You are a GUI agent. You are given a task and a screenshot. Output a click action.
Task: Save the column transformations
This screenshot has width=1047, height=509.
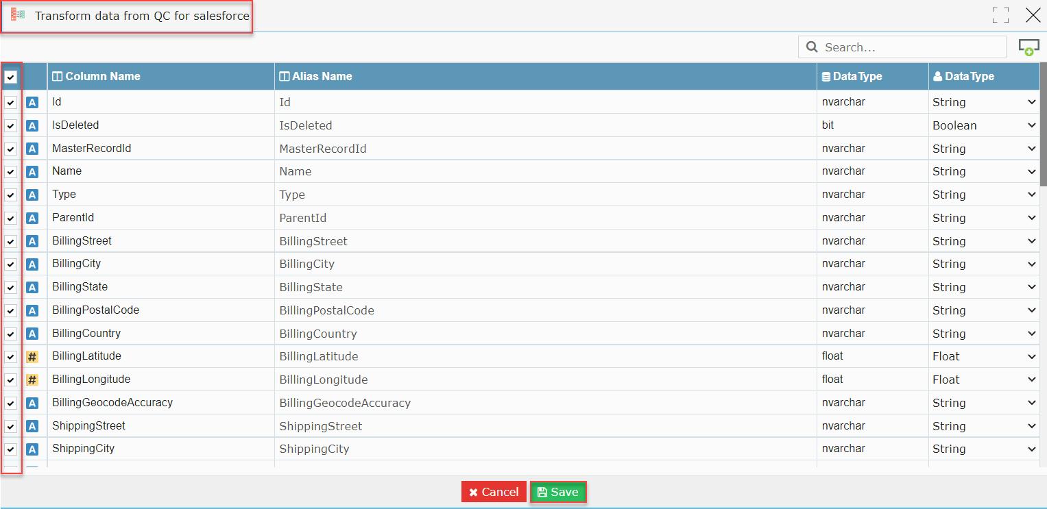[557, 492]
